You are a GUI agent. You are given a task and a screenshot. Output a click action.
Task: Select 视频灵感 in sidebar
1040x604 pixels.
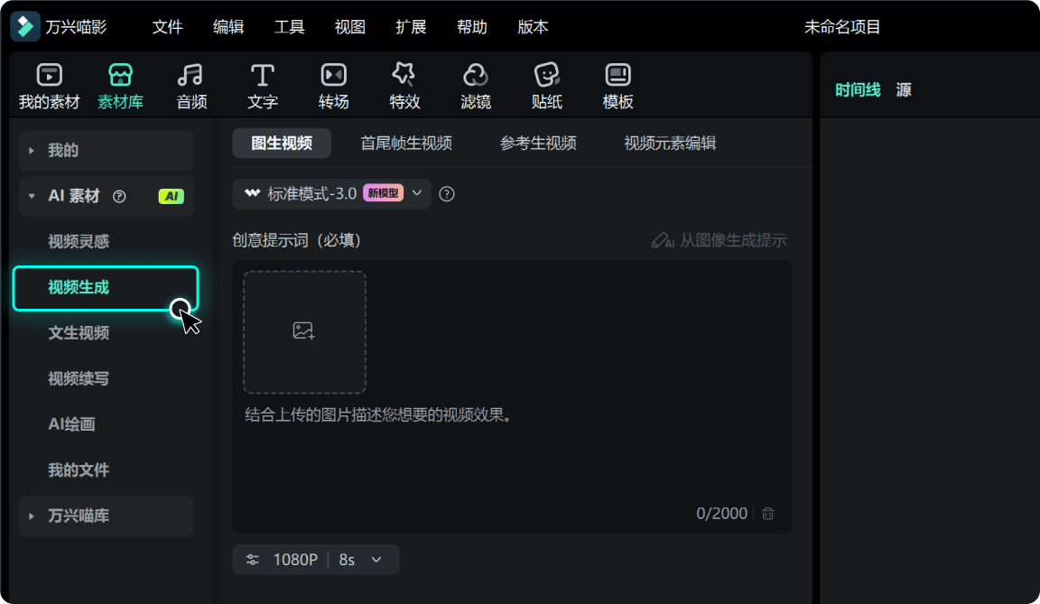coord(79,241)
